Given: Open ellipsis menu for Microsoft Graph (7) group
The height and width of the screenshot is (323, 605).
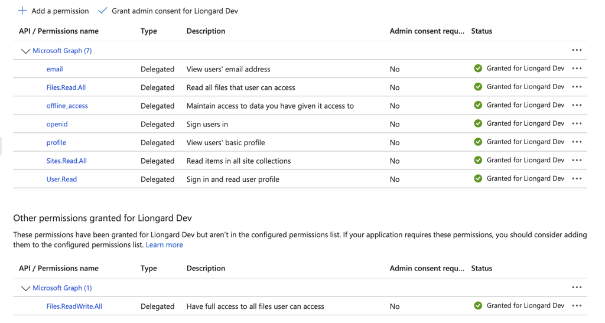Looking at the screenshot, I should point(577,50).
